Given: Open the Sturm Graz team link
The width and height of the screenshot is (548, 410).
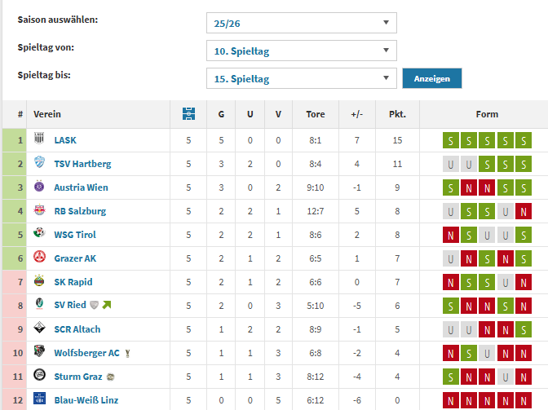Looking at the screenshot, I should pos(77,377).
